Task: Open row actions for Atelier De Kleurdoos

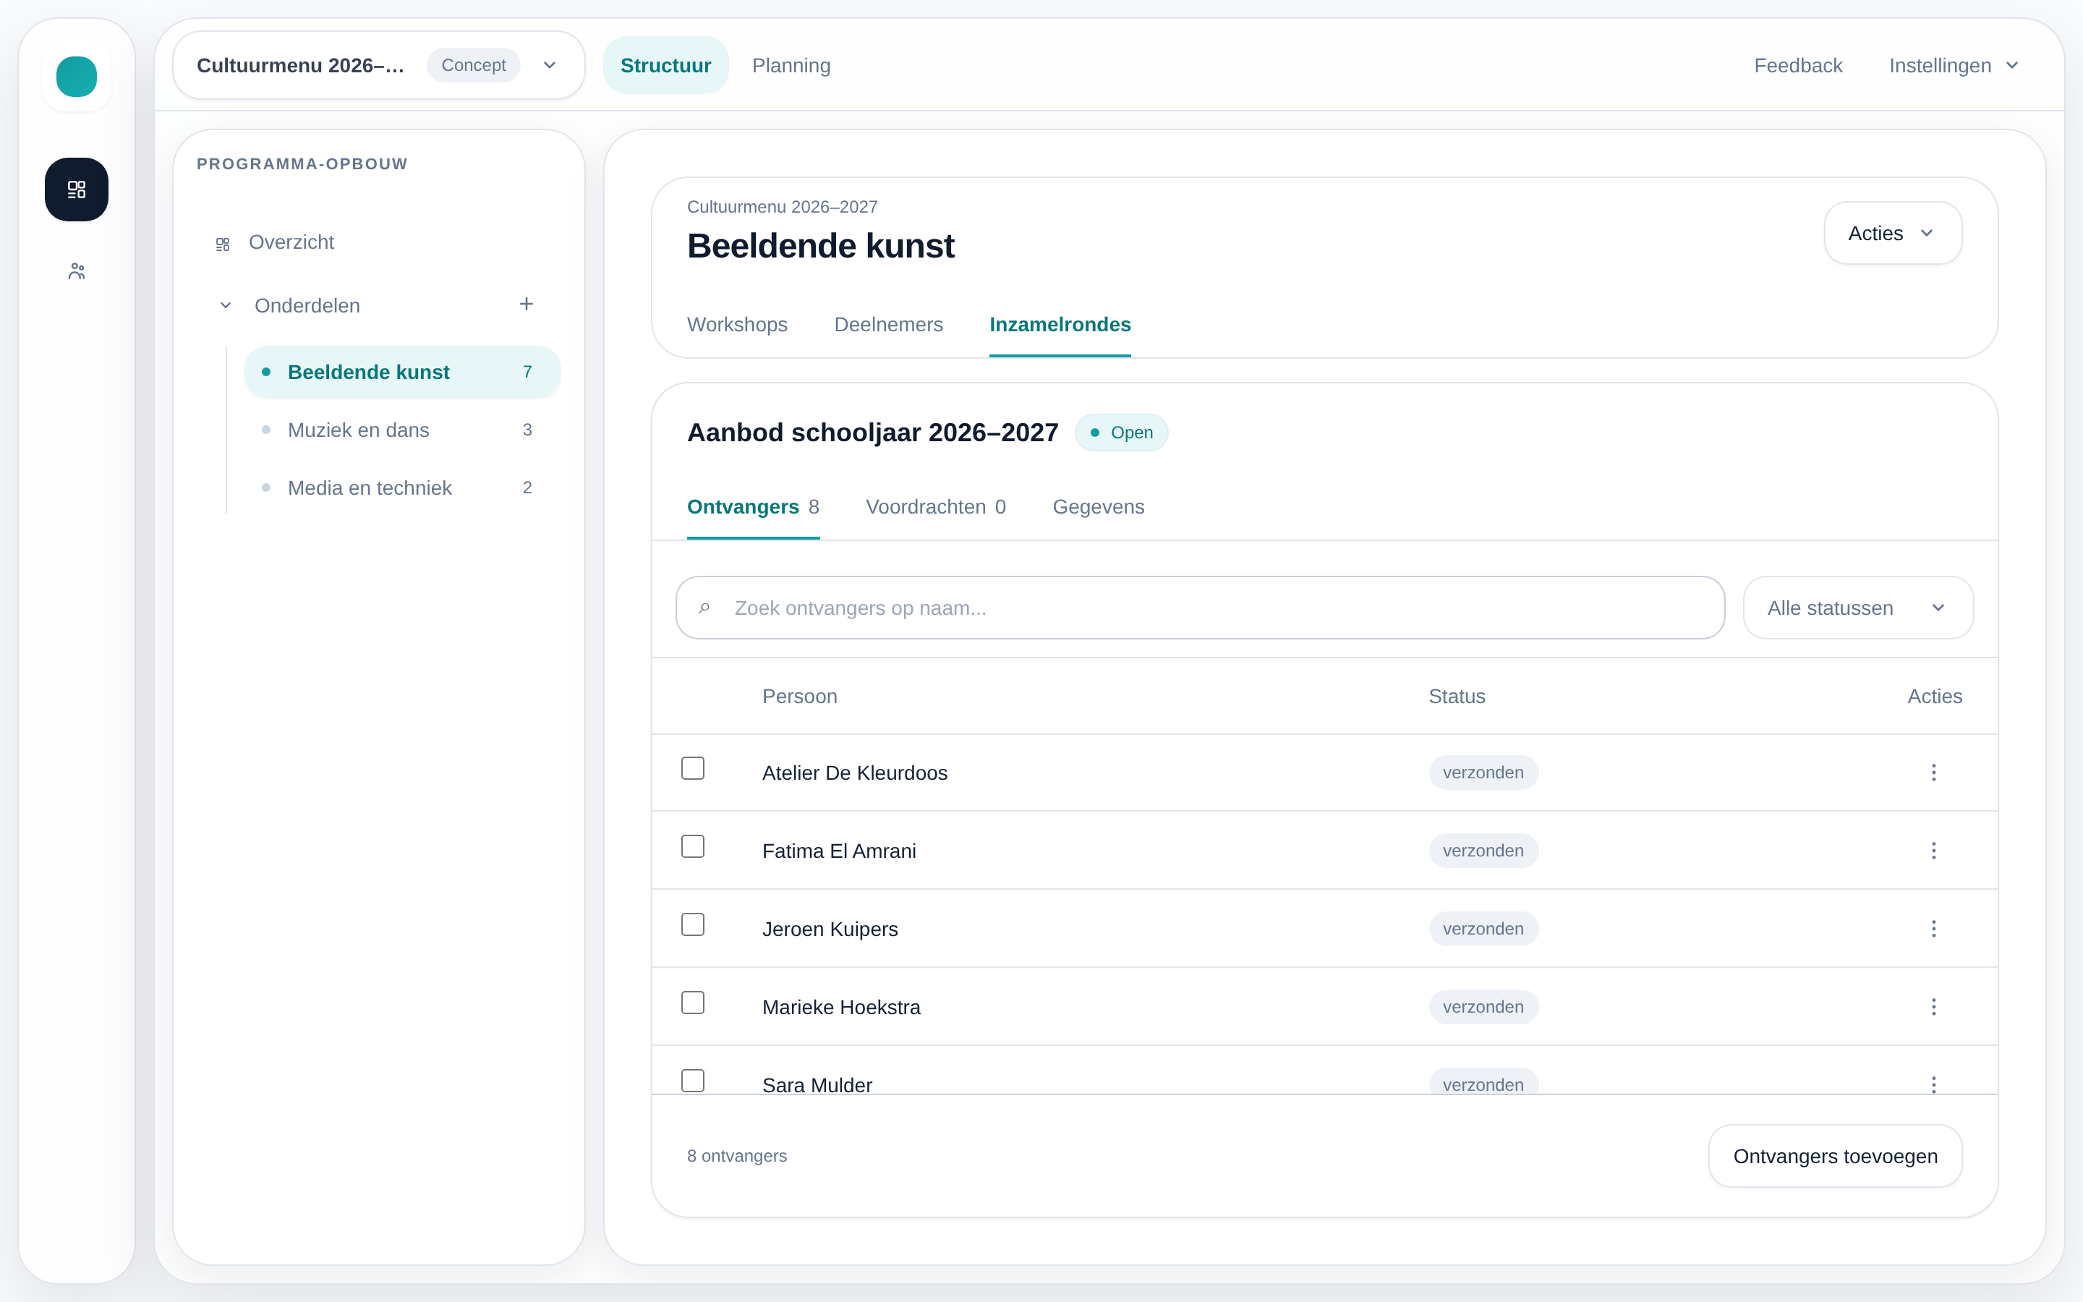Action: pos(1933,773)
